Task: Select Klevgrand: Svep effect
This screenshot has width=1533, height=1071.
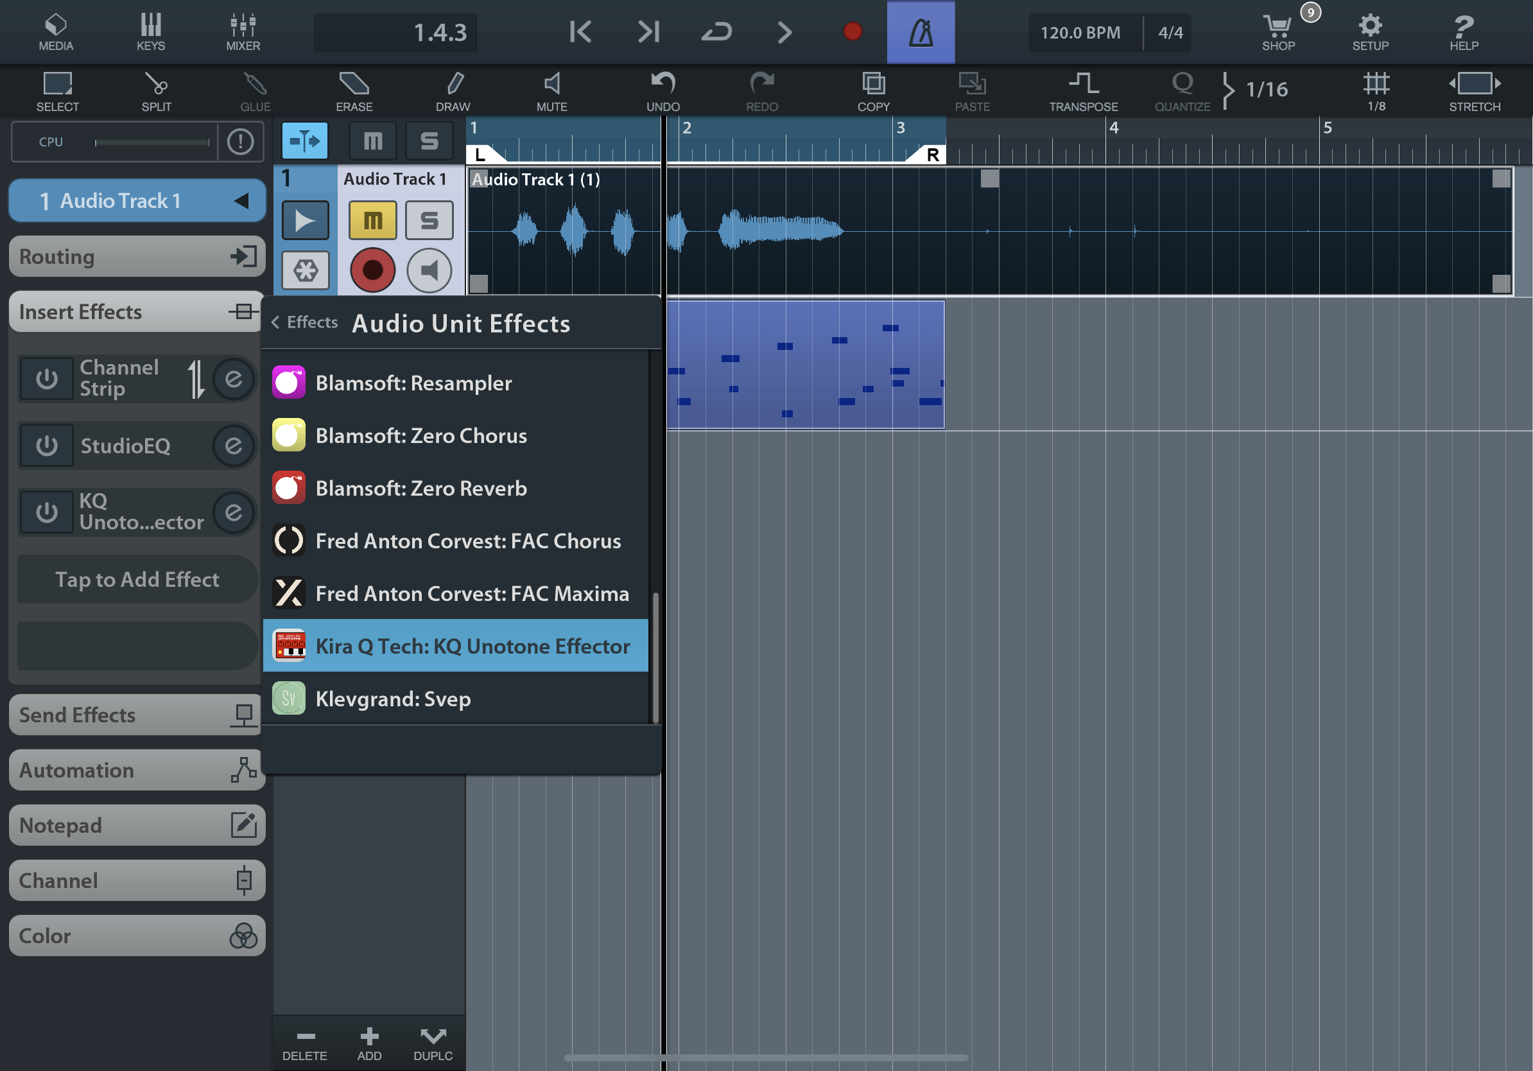Action: 455,699
